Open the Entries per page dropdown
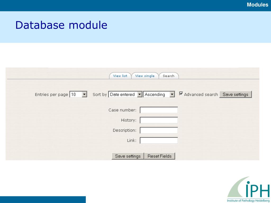Screen dimensions: 271x203 tap(78, 94)
